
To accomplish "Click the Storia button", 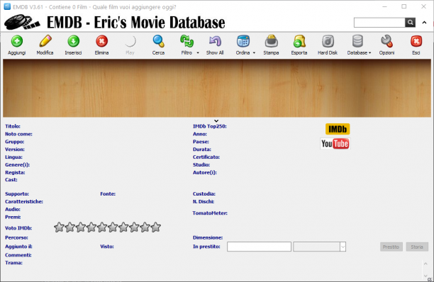I will [417, 247].
